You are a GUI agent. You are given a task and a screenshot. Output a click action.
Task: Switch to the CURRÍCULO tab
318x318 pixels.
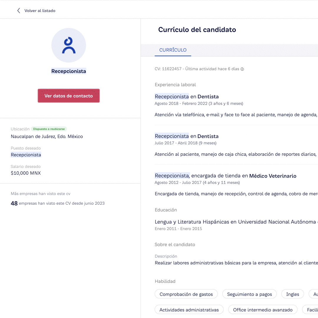coord(173,50)
